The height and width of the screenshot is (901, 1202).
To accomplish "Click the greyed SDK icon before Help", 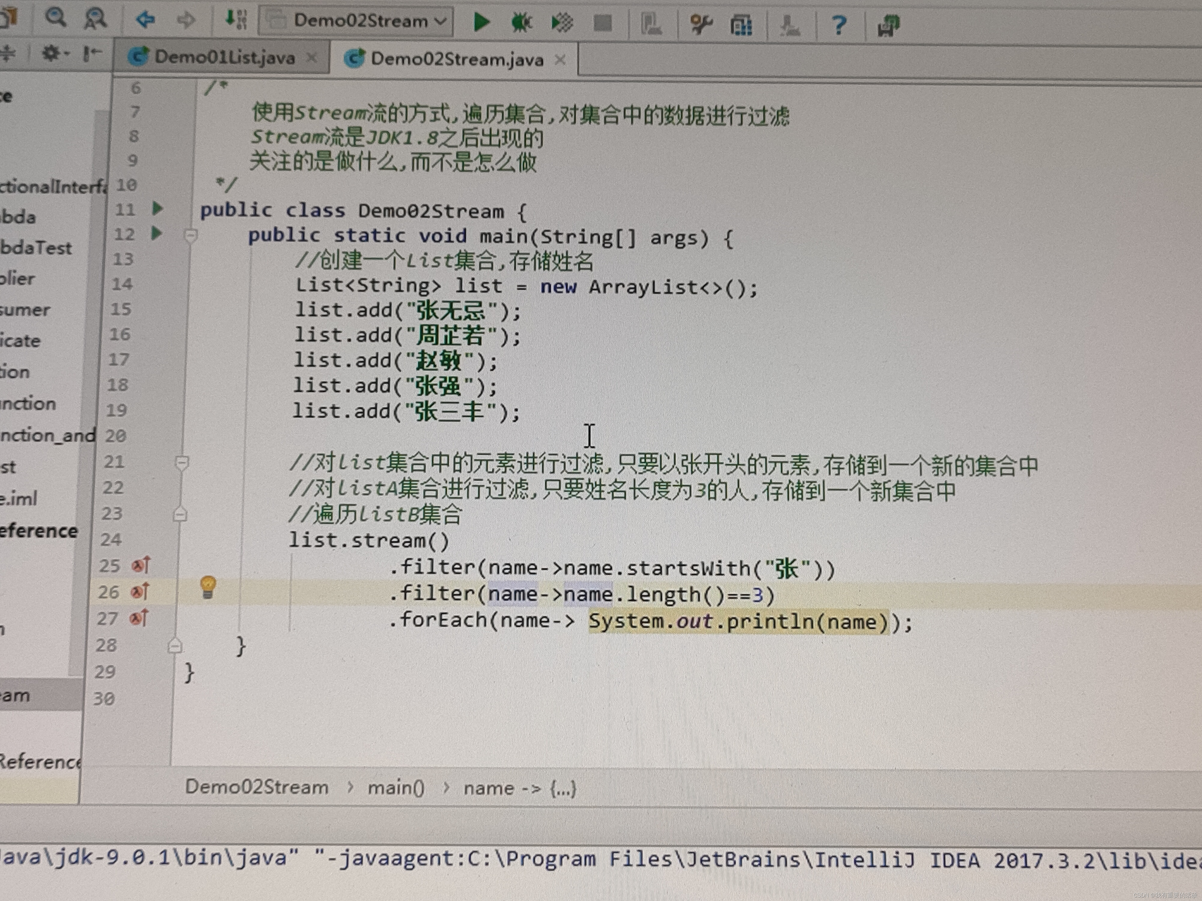I will click(789, 25).
